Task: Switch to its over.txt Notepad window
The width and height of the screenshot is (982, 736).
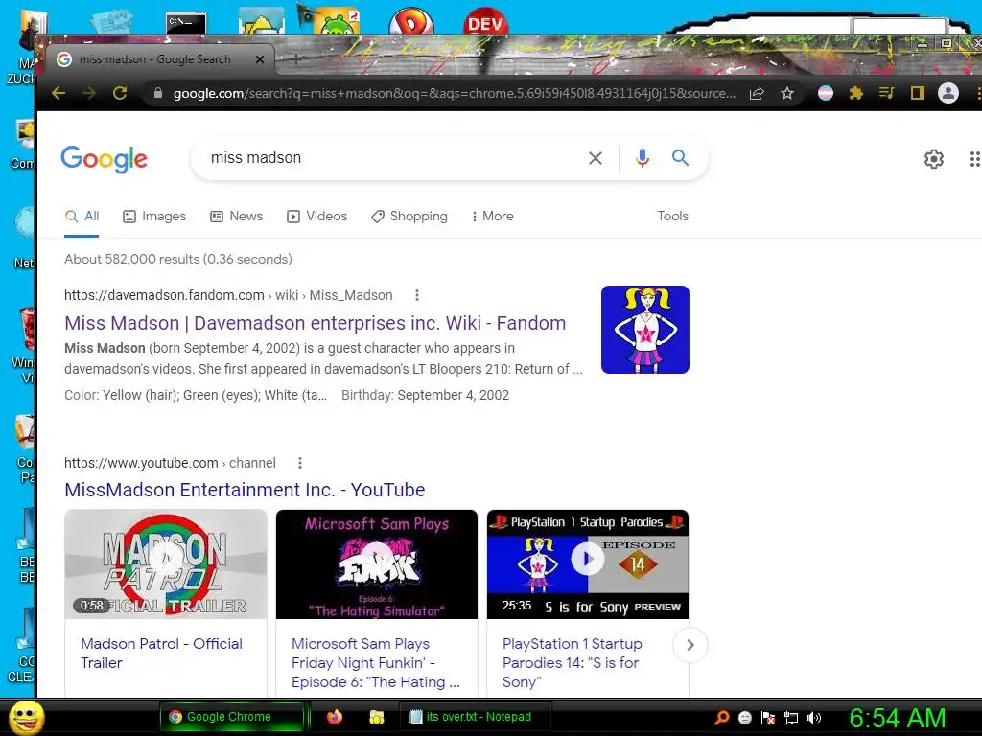Action: (476, 717)
